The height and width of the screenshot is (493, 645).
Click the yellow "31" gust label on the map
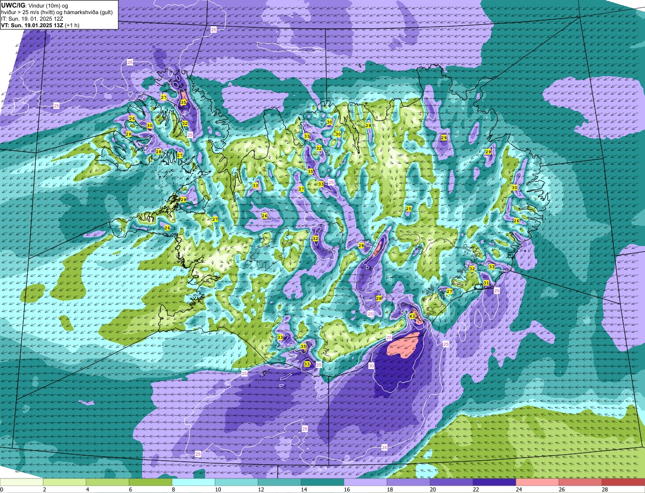tap(486, 283)
